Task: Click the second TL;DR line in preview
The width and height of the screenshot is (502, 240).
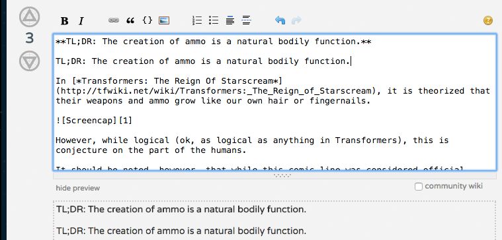Action: [181, 231]
